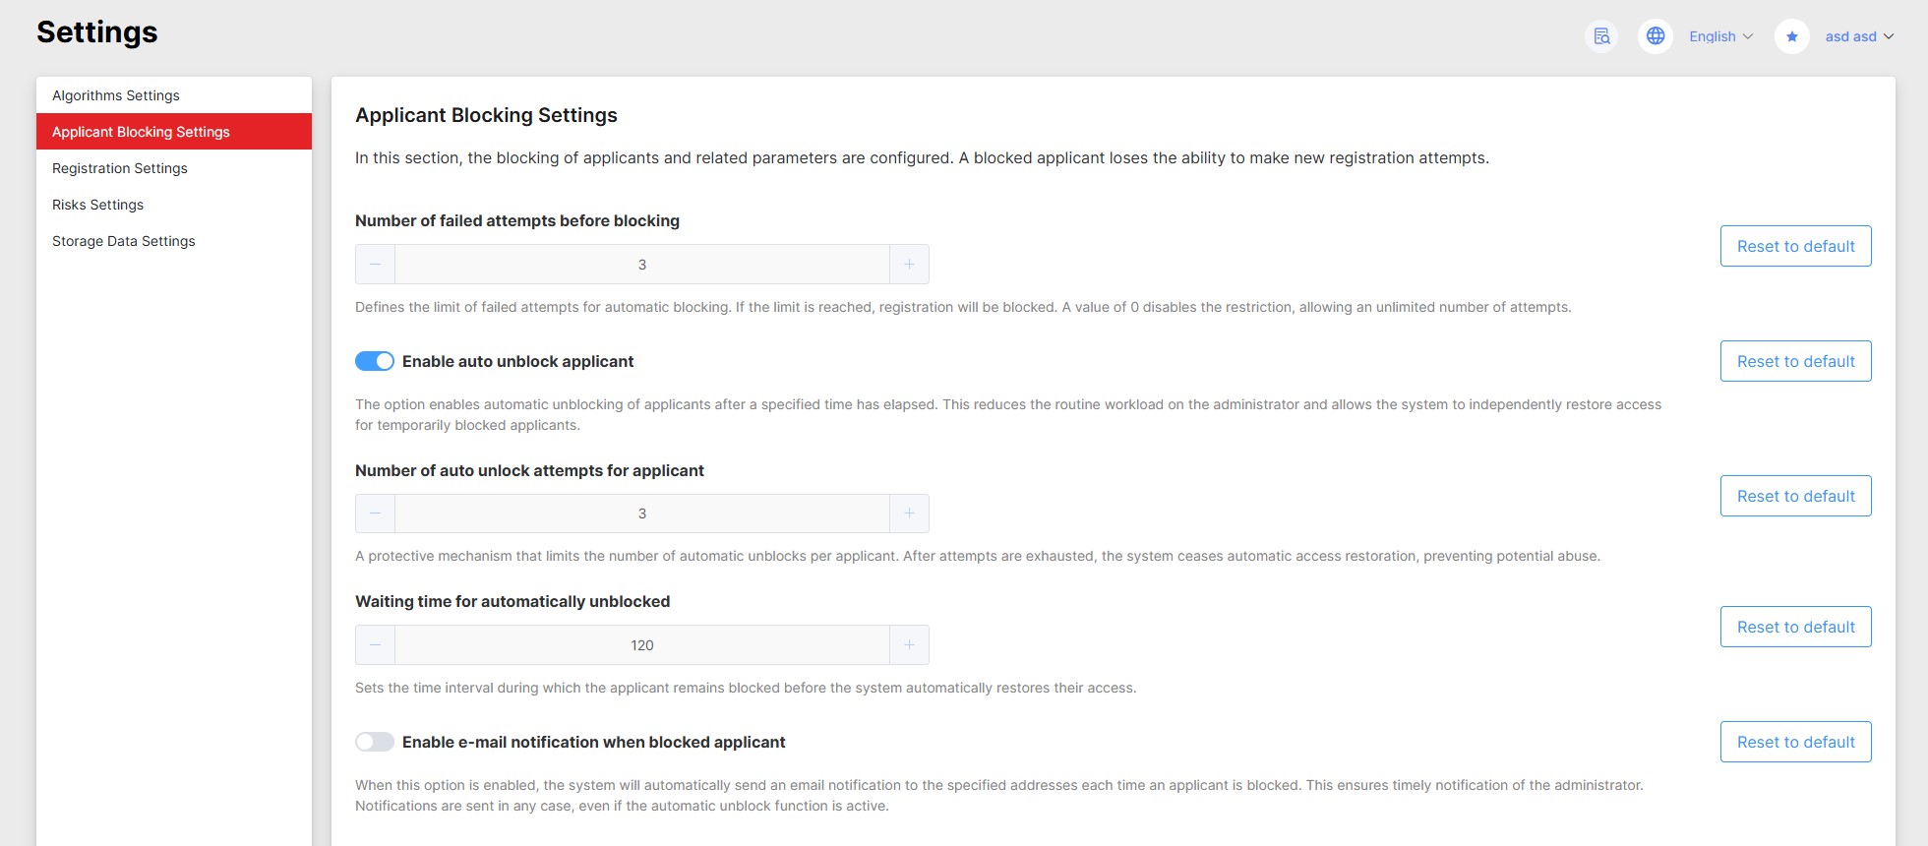The image size is (1928, 846).
Task: Click the star user avatar icon
Action: coord(1791,36)
